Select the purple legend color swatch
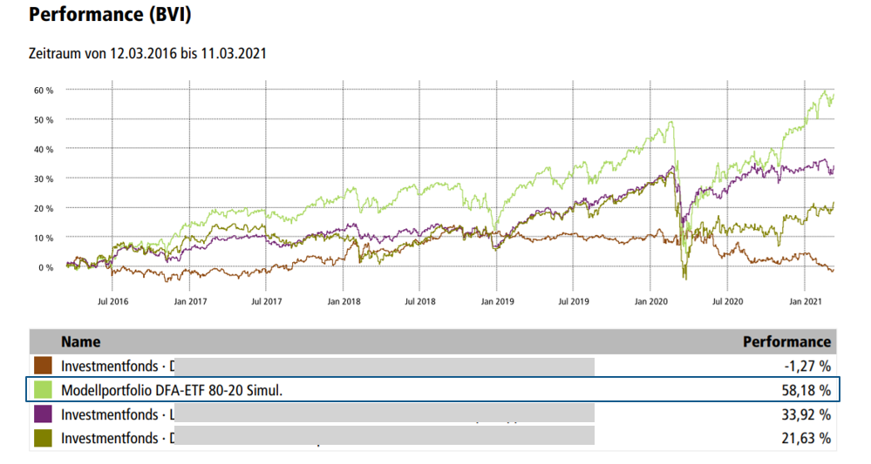The height and width of the screenshot is (464, 871). tap(44, 414)
